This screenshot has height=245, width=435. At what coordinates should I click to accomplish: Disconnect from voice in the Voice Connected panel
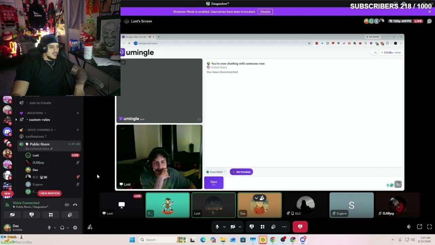(75, 205)
